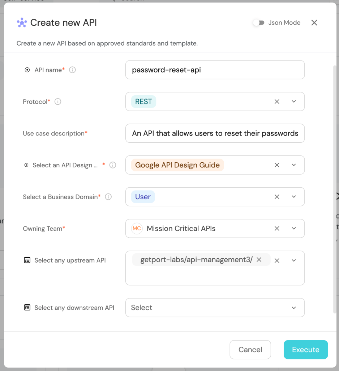Screen dimensions: 339x371
Task: Click the info icon next to Protocol
Action: tap(58, 102)
